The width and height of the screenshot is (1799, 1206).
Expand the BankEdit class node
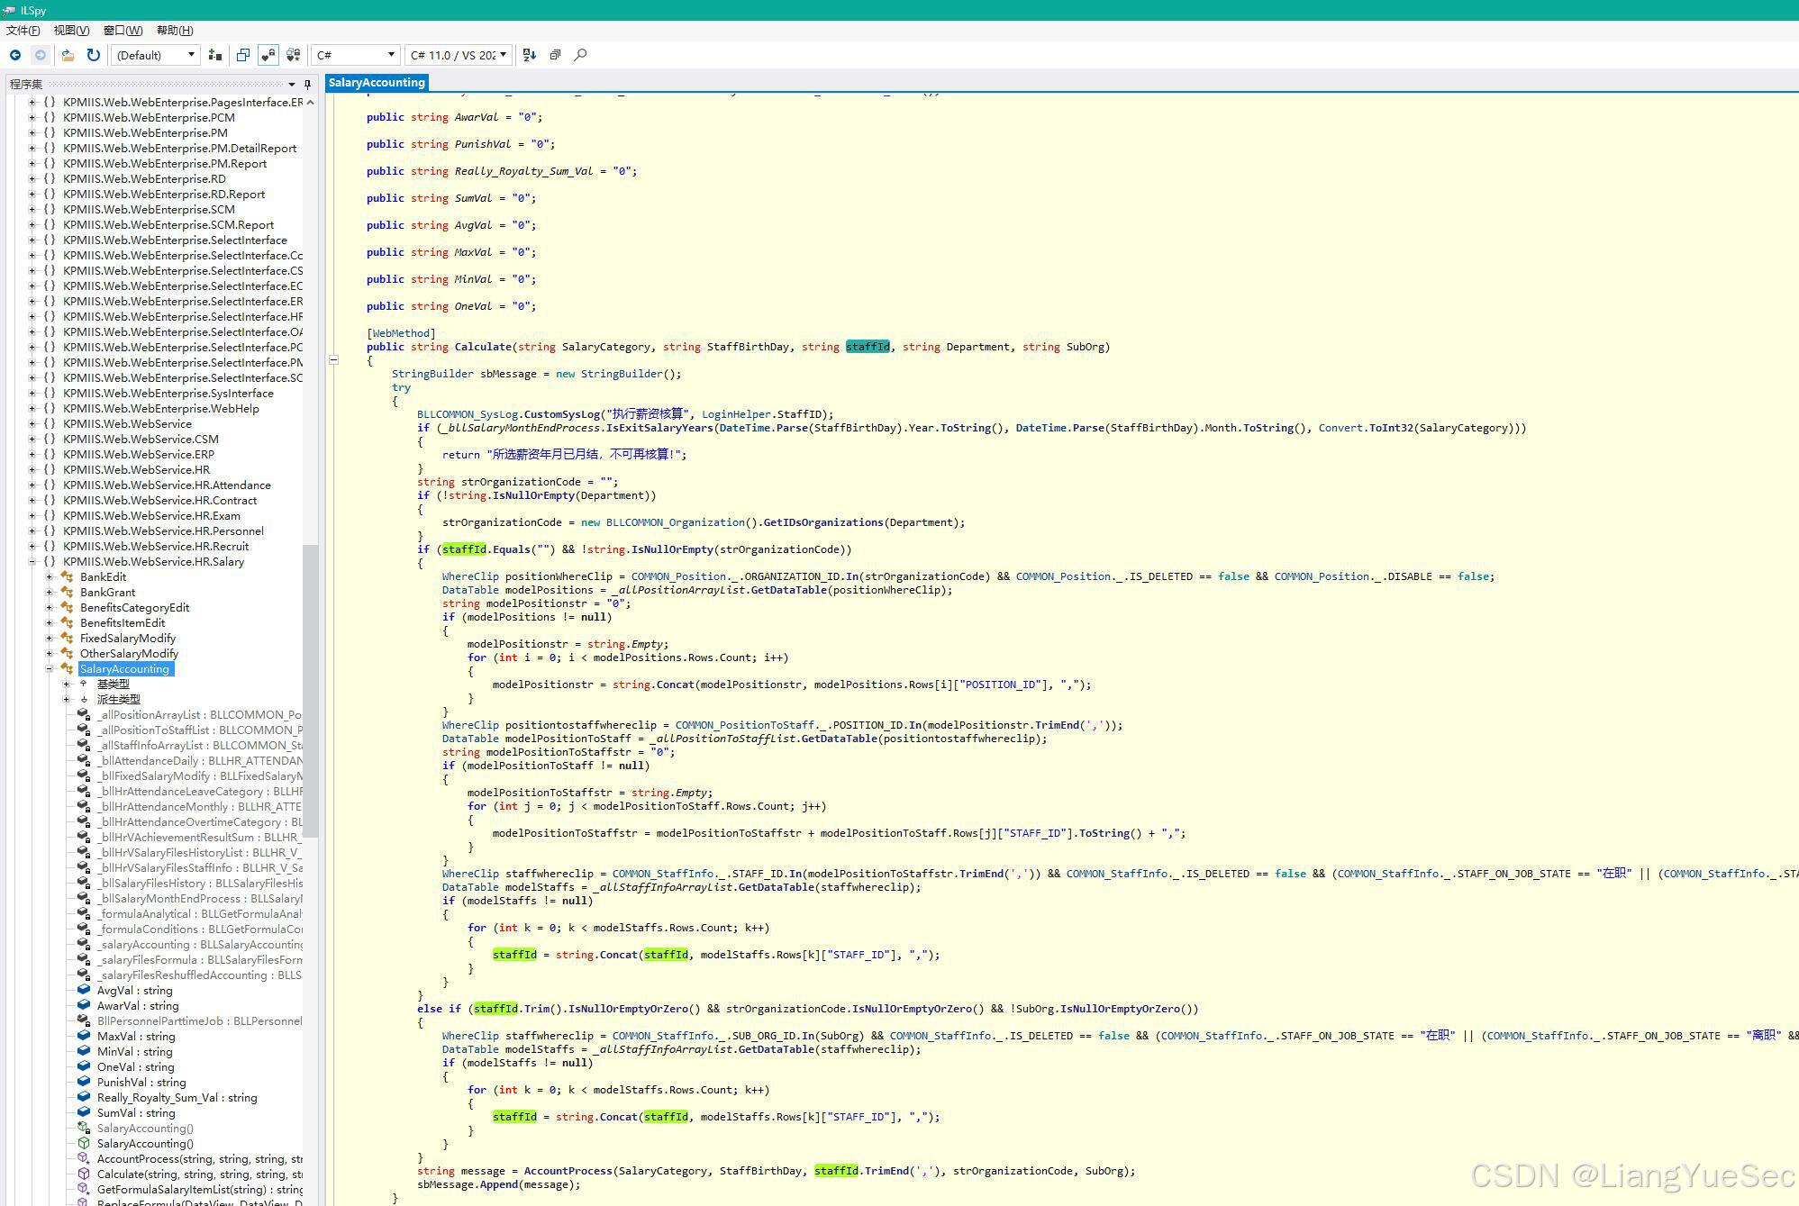tap(50, 577)
